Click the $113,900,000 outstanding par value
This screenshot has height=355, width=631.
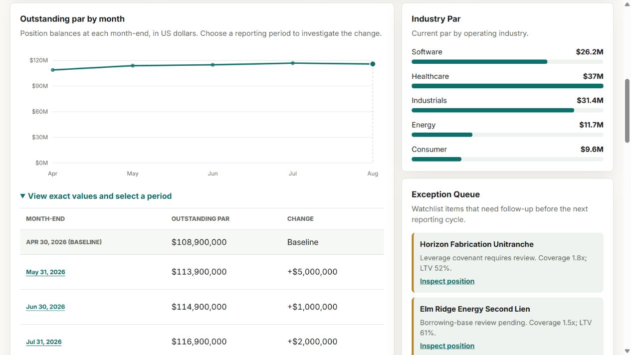point(199,272)
